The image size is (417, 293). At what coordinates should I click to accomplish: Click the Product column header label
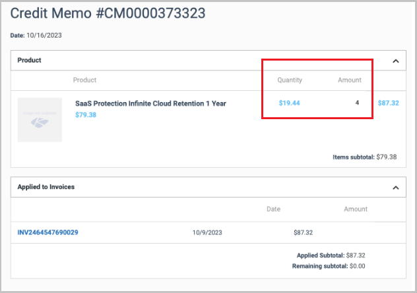click(84, 80)
